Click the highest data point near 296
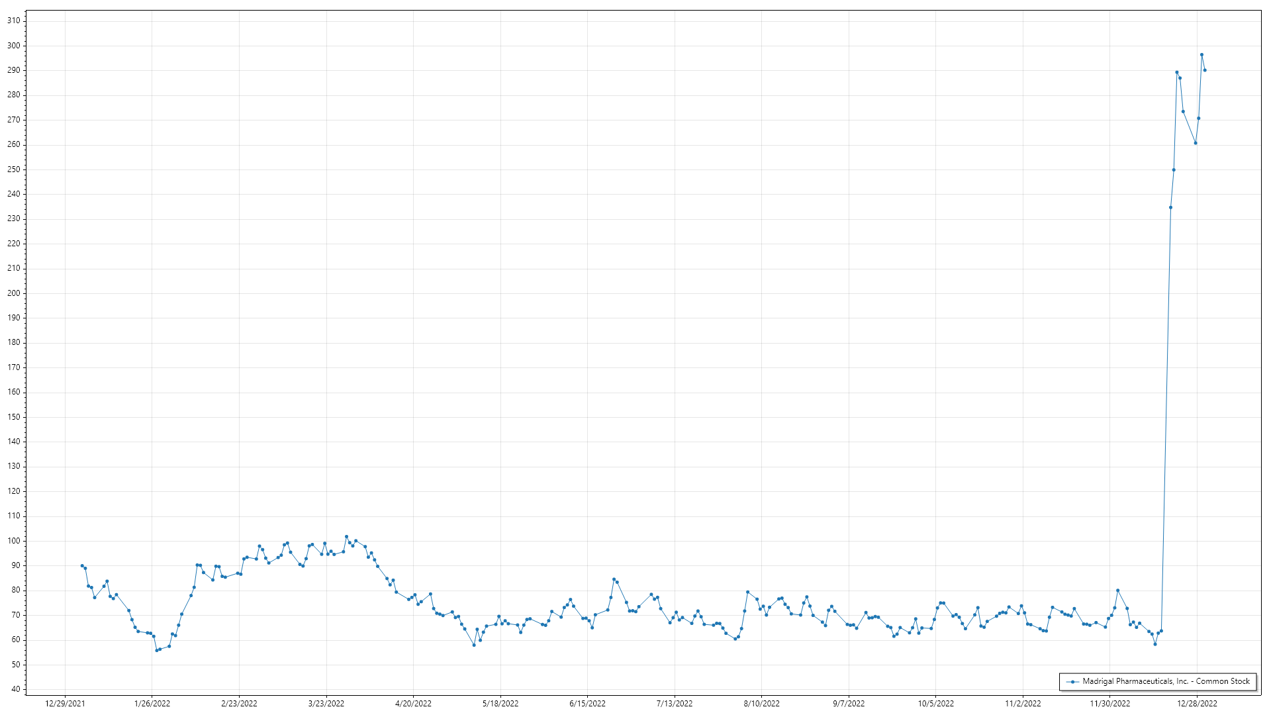The image size is (1271, 715). 1201,55
